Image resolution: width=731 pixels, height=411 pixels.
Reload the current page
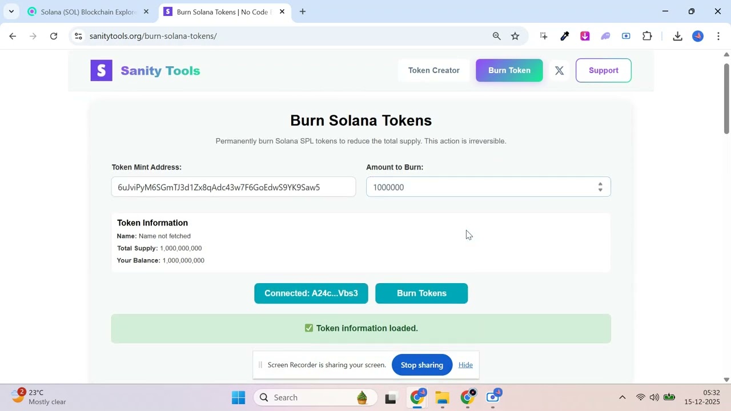point(54,36)
